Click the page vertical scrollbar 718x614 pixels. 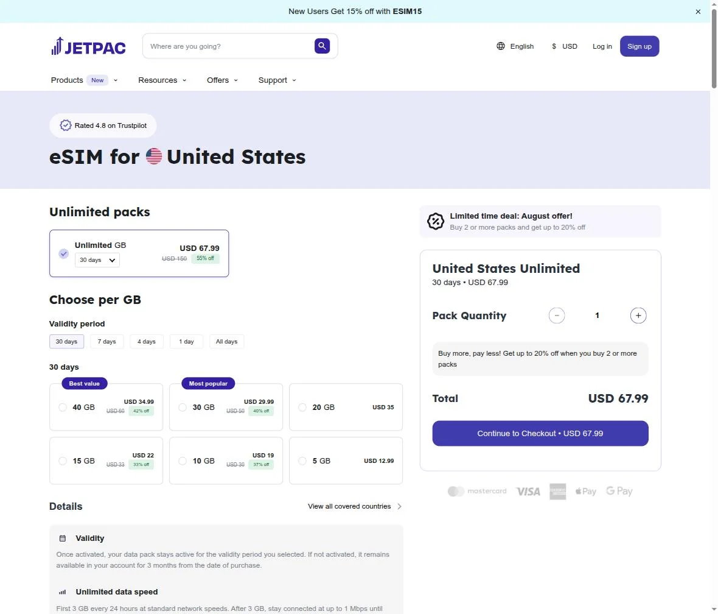click(x=714, y=49)
